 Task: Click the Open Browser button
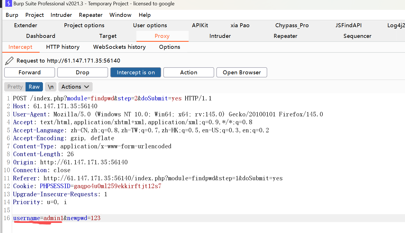click(x=242, y=72)
